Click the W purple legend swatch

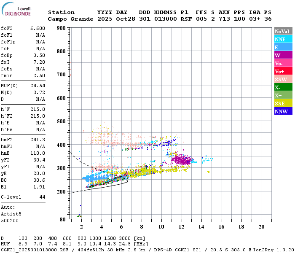point(283,55)
